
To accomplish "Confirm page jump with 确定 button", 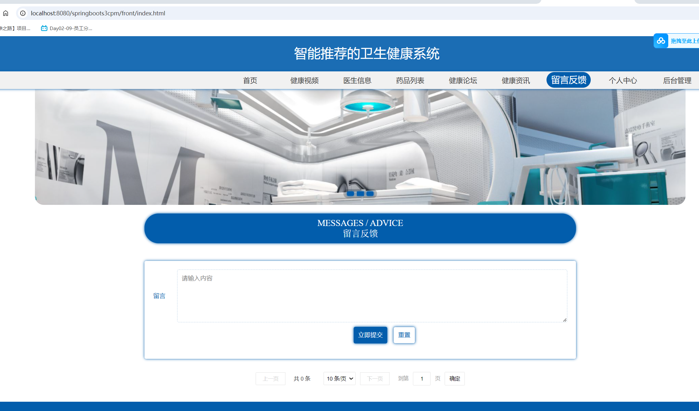I will (454, 378).
